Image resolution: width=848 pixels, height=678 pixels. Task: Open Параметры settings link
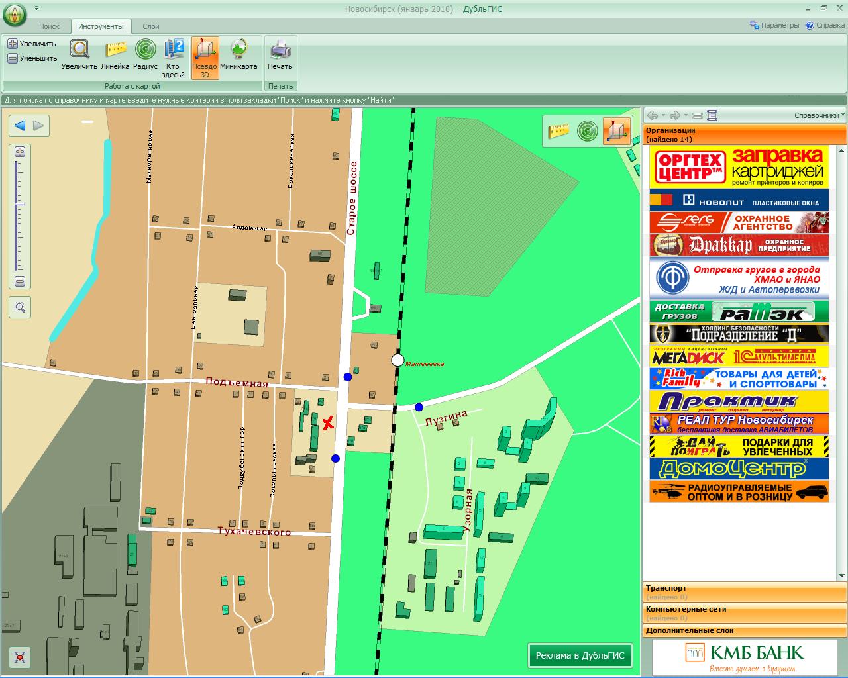(774, 25)
